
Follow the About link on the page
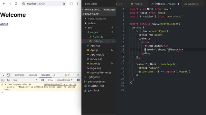point(4,24)
